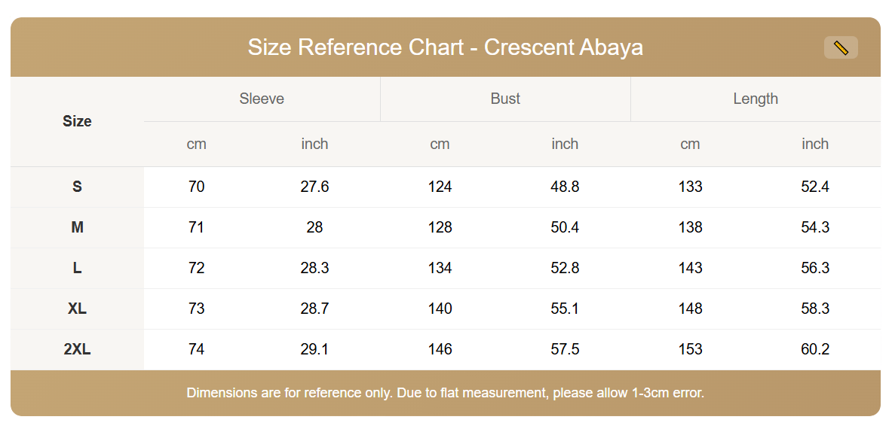Click the 60.2 inch length cell
Viewport: 892px width, 438px height.
coord(815,349)
